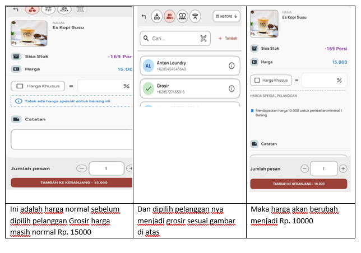Tap the back arrow in the customer panel

(144, 17)
